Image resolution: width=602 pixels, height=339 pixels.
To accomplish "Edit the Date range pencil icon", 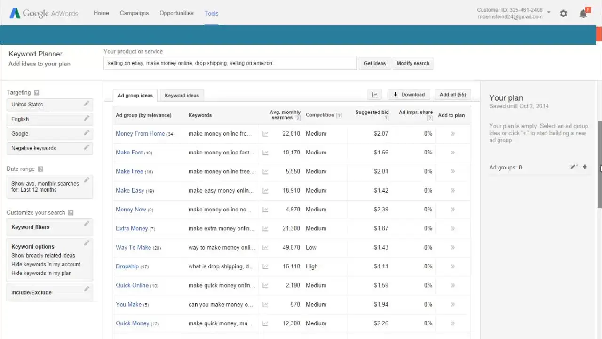I will click(x=87, y=180).
